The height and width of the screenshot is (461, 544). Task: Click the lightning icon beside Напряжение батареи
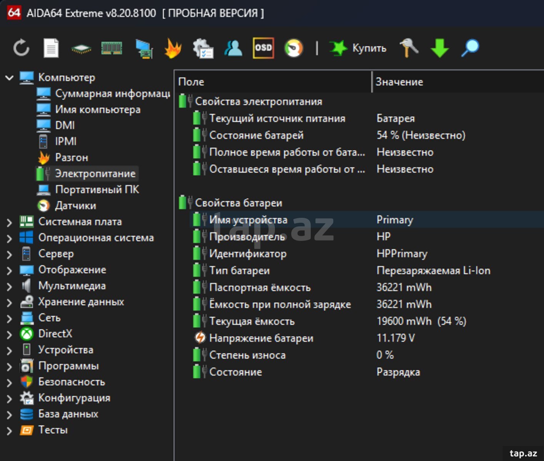tap(200, 338)
